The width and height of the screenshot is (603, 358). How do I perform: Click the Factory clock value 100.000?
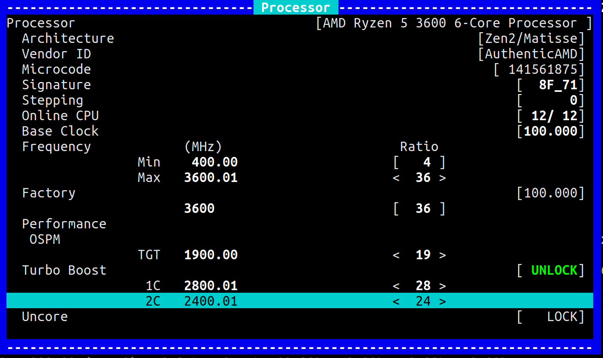click(551, 193)
